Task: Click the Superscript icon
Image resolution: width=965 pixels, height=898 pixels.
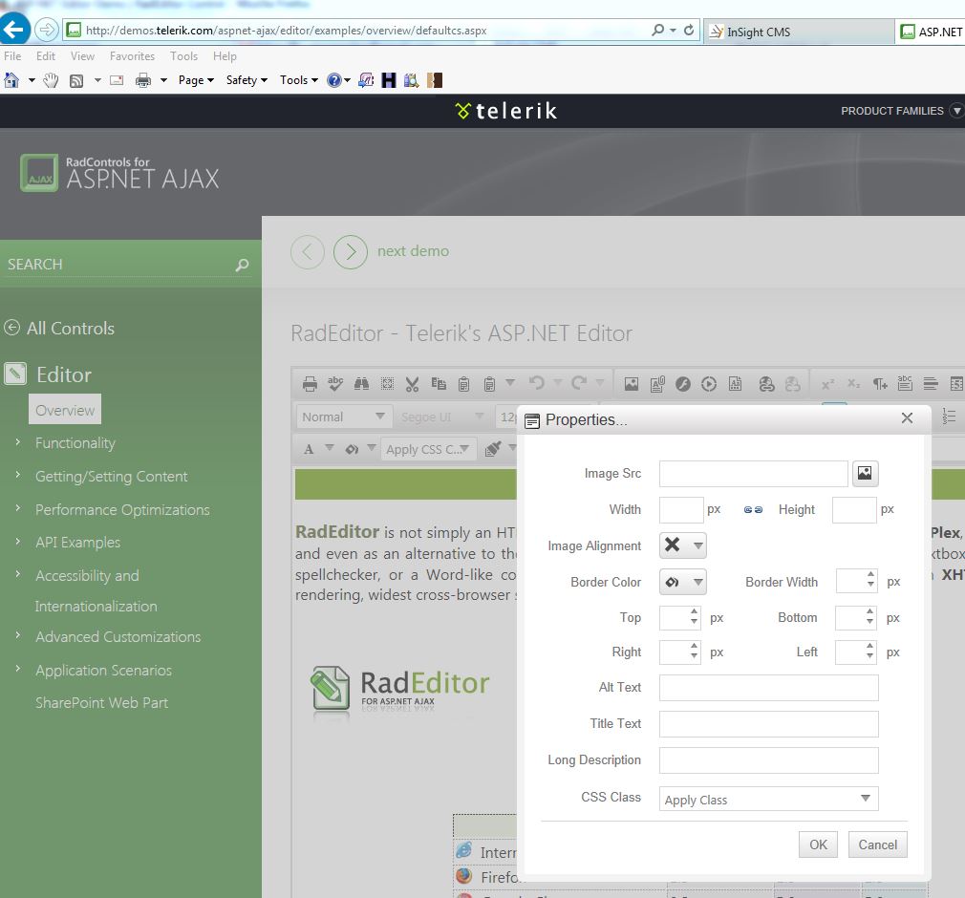Action: pos(827,384)
